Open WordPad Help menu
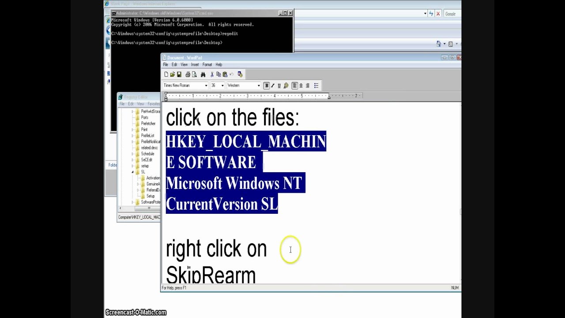565x318 pixels. point(219,64)
